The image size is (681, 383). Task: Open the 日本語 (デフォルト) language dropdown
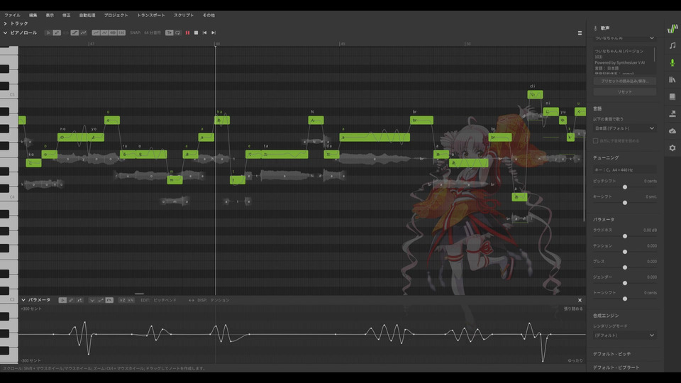coord(624,128)
